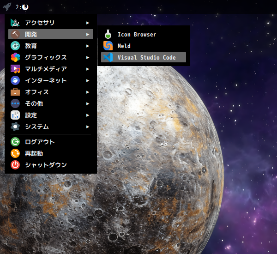The height and width of the screenshot is (254, 277).
Task: Open the インターネット menu category
Action: tap(51, 80)
